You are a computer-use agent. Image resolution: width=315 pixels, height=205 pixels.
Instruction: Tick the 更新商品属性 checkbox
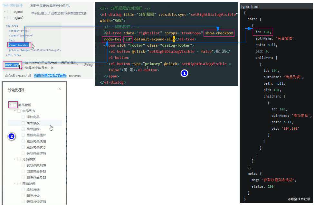click(23, 141)
